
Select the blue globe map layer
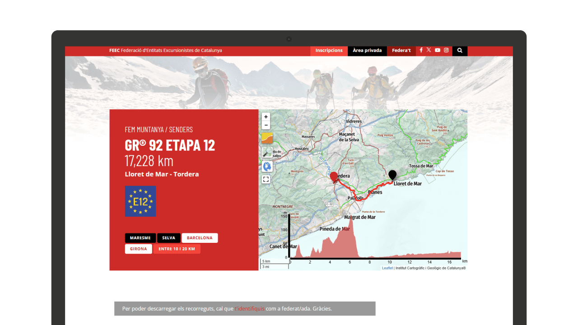click(267, 167)
